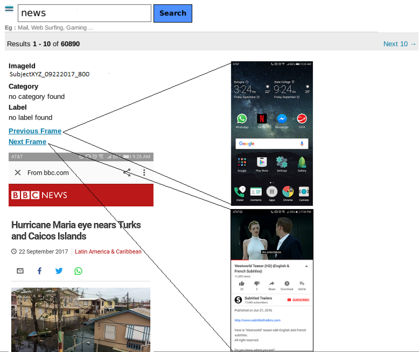This screenshot has width=419, height=352.
Task: Click the ImageId SubjectXYZ_09222017_800 text
Action: click(x=49, y=74)
